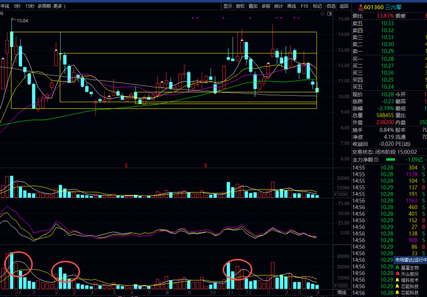This screenshot has width=427, height=297.
Task: Click the diamond icon at the chart corner
Action: (x=323, y=14)
